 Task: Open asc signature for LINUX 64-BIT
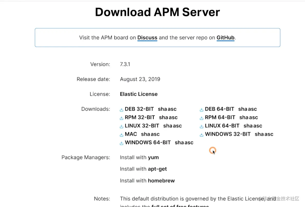point(257,126)
